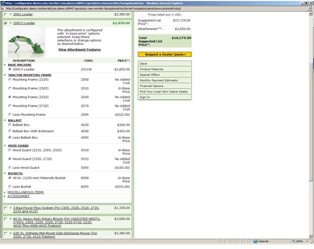
Task: Open the 100% zoom level dropdown
Action: click(307, 241)
